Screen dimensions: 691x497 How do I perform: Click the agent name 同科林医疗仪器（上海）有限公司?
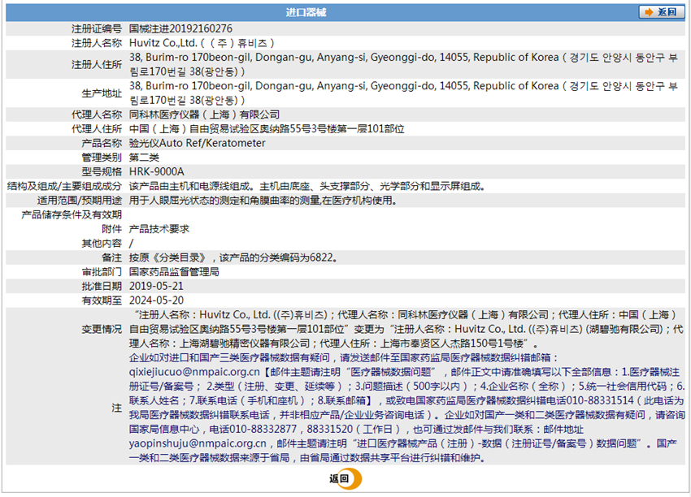(x=205, y=115)
